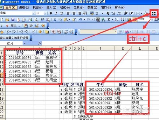Sort descending Z to A
Viewport: 159px width, 120px height.
point(122,19)
